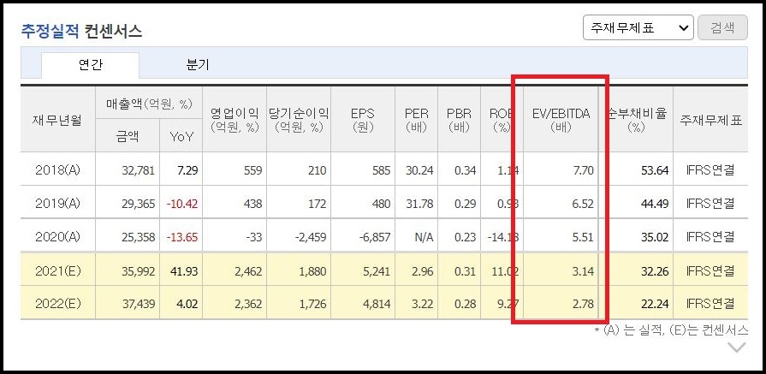766x374 pixels.
Task: Click the 순부채비율 column header
Action: click(636, 120)
